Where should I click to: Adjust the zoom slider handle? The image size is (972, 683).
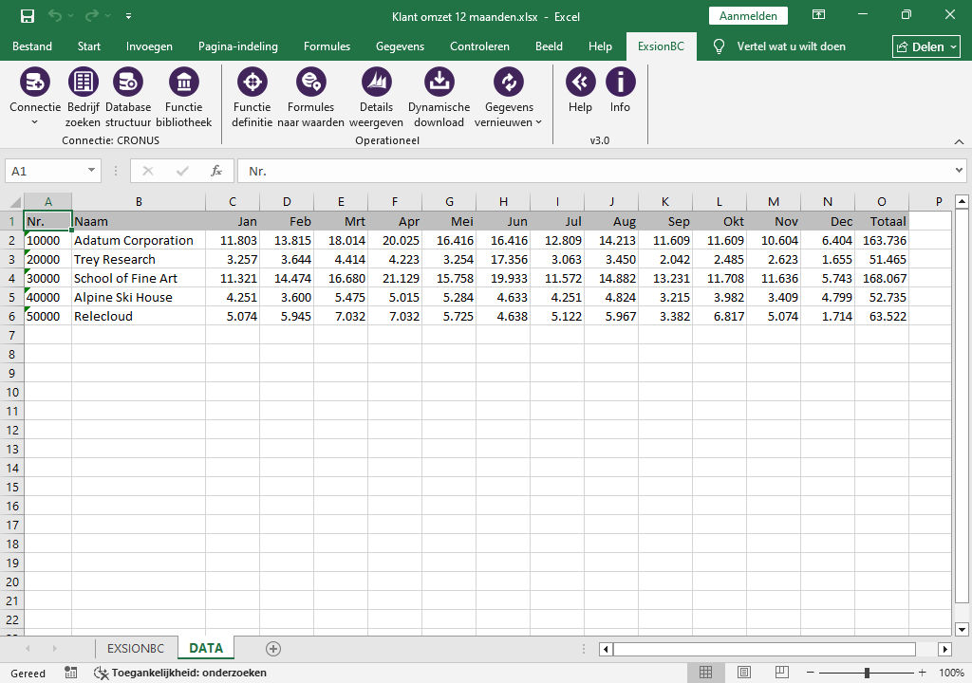pyautogui.click(x=867, y=673)
